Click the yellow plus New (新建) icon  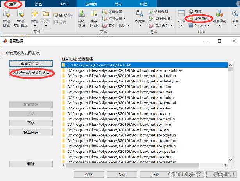point(35,13)
